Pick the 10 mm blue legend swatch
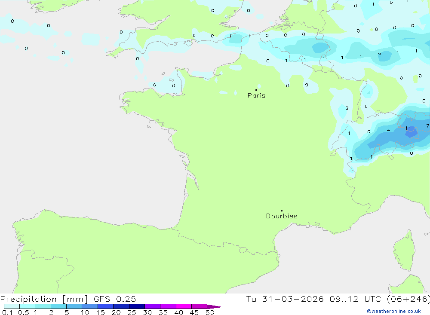 tap(90, 306)
